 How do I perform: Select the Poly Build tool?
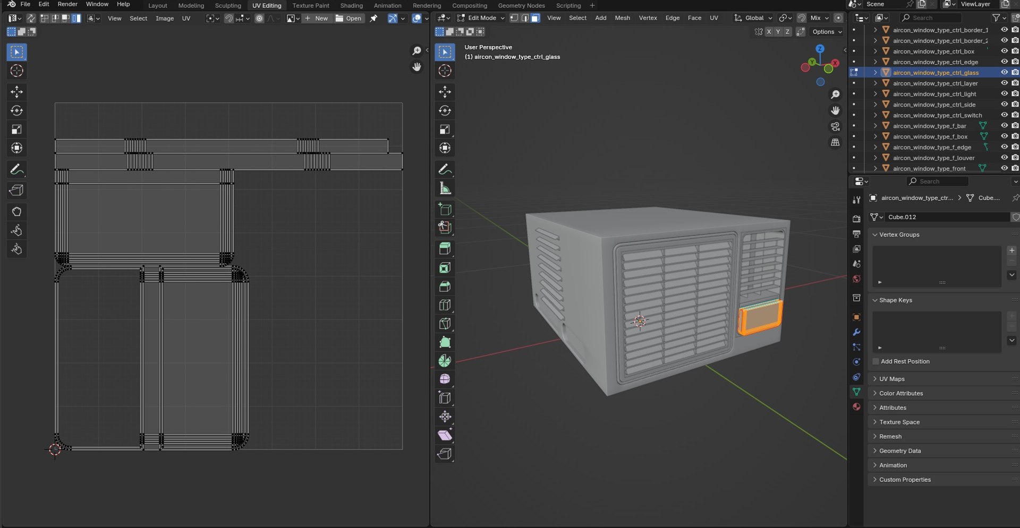445,342
